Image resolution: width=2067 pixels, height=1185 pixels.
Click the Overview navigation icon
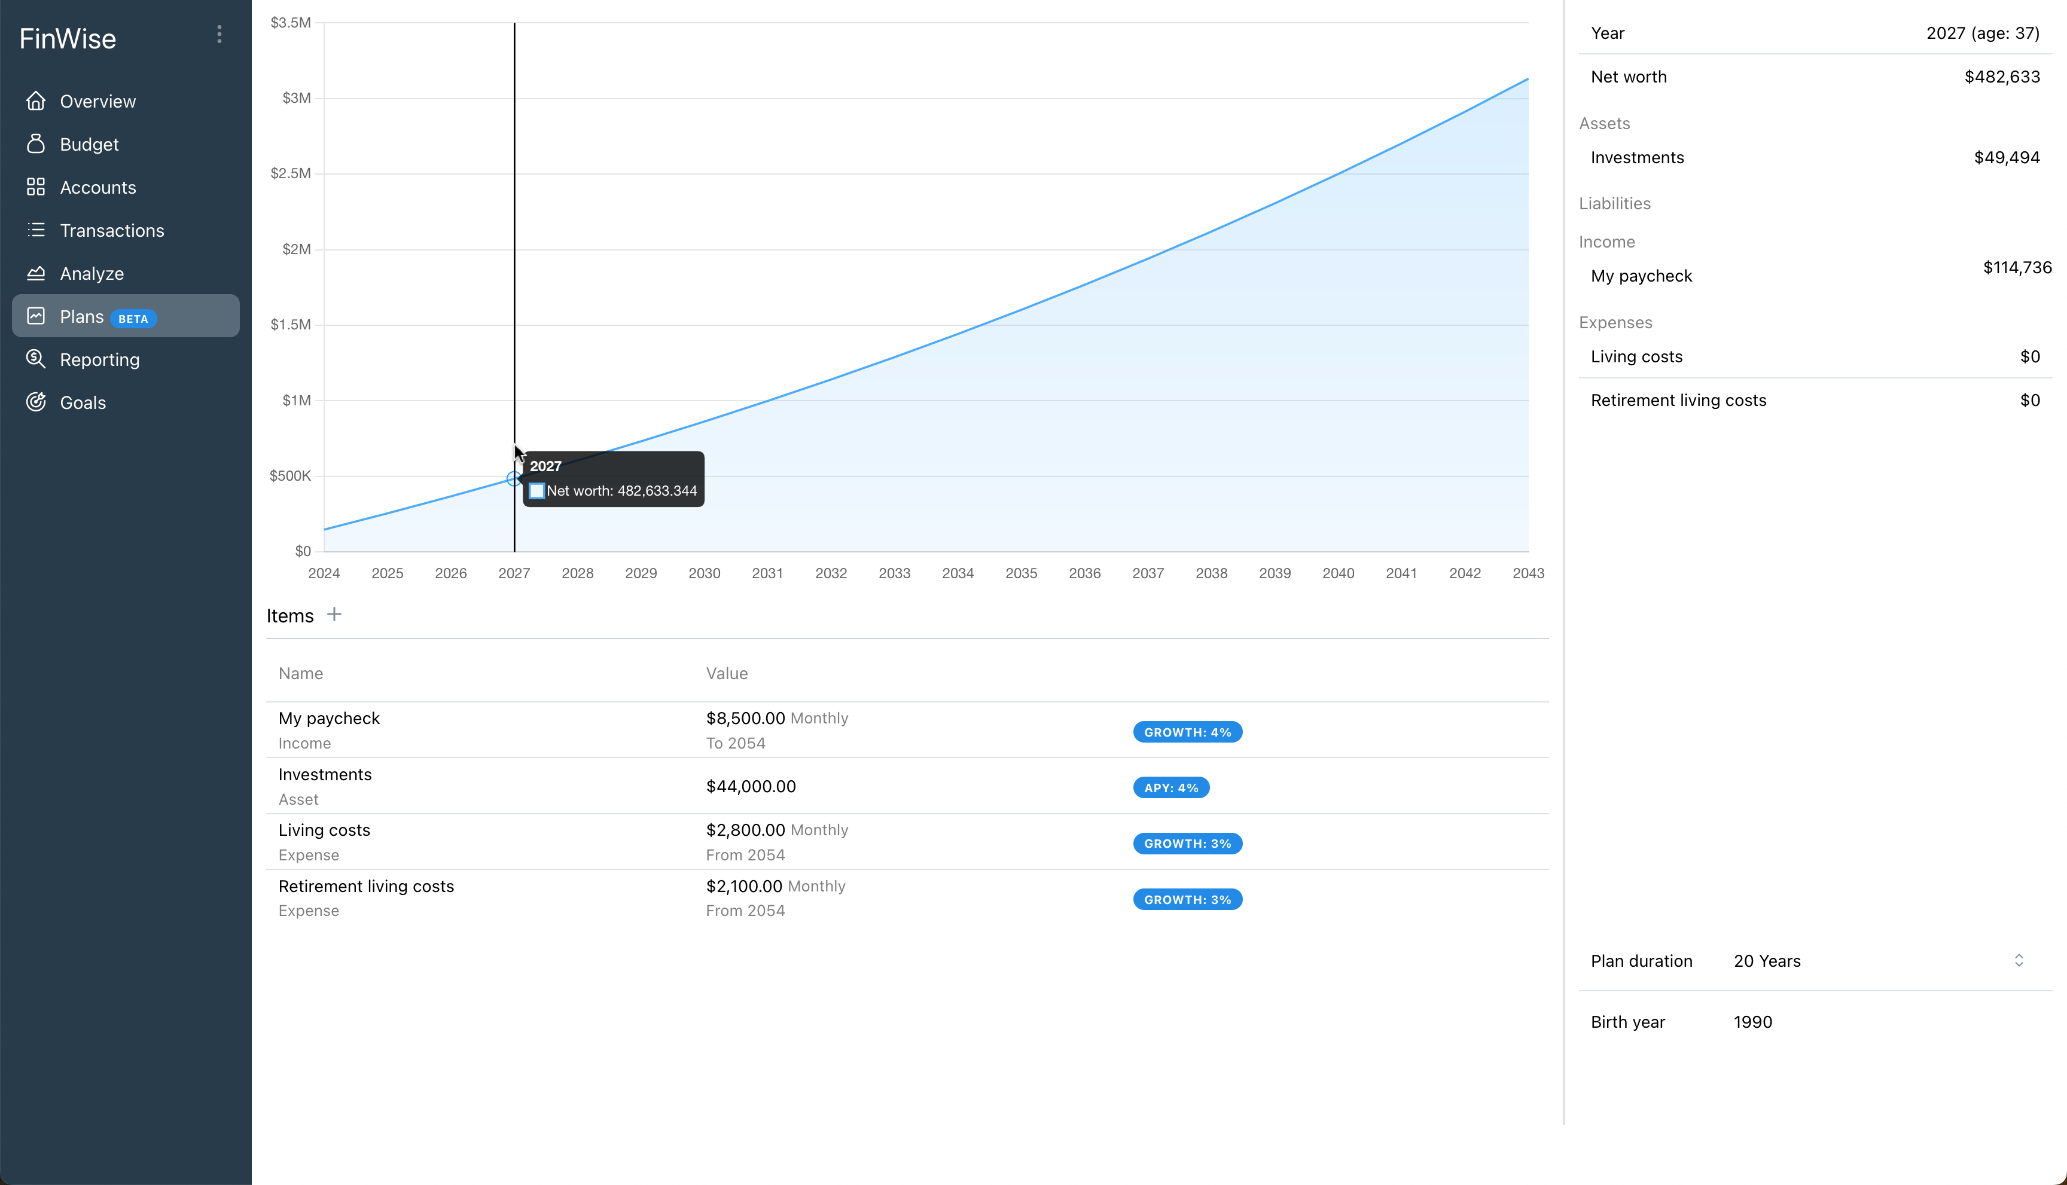(x=38, y=101)
